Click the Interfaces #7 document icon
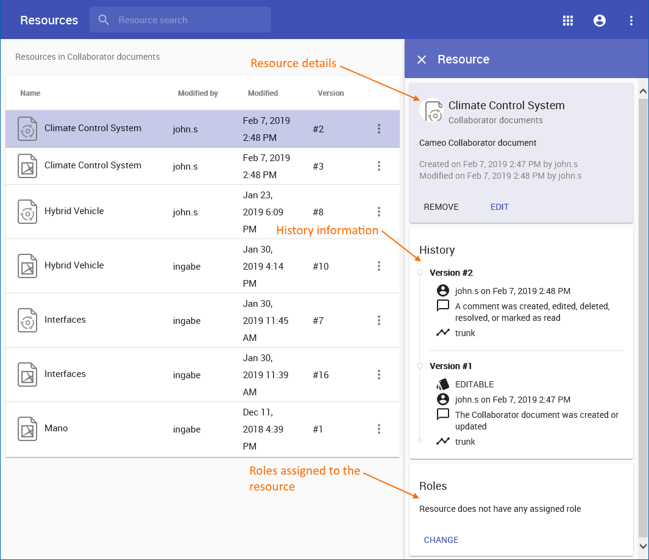Viewport: 649px width, 560px height. click(x=27, y=320)
